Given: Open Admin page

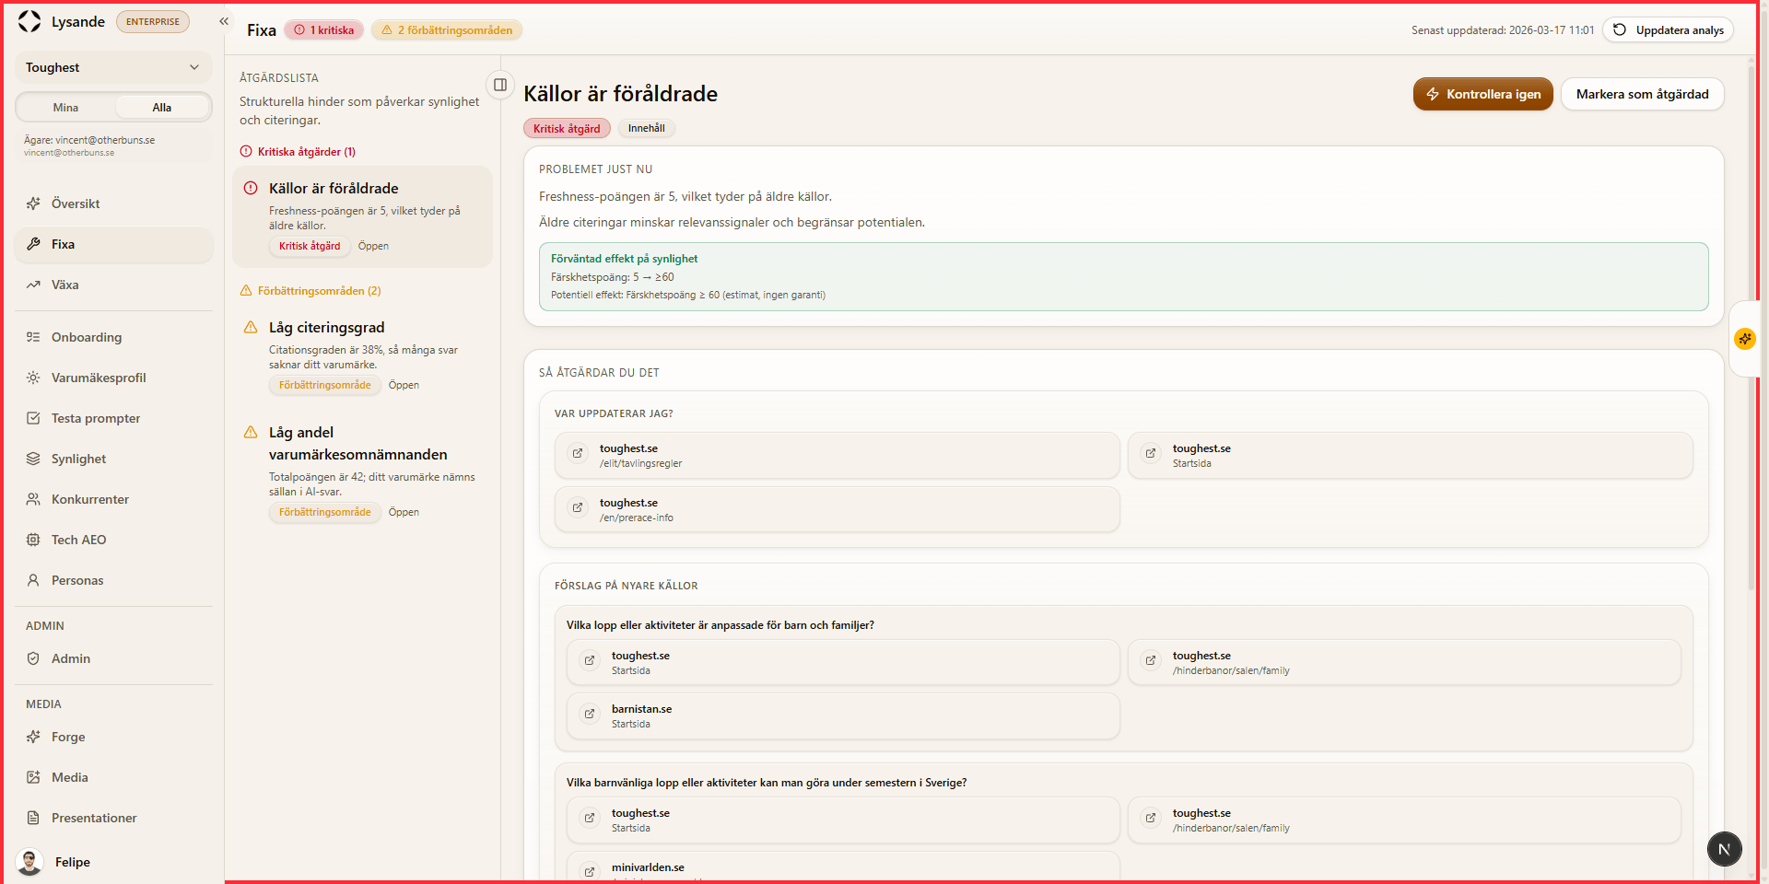Looking at the screenshot, I should (x=114, y=658).
